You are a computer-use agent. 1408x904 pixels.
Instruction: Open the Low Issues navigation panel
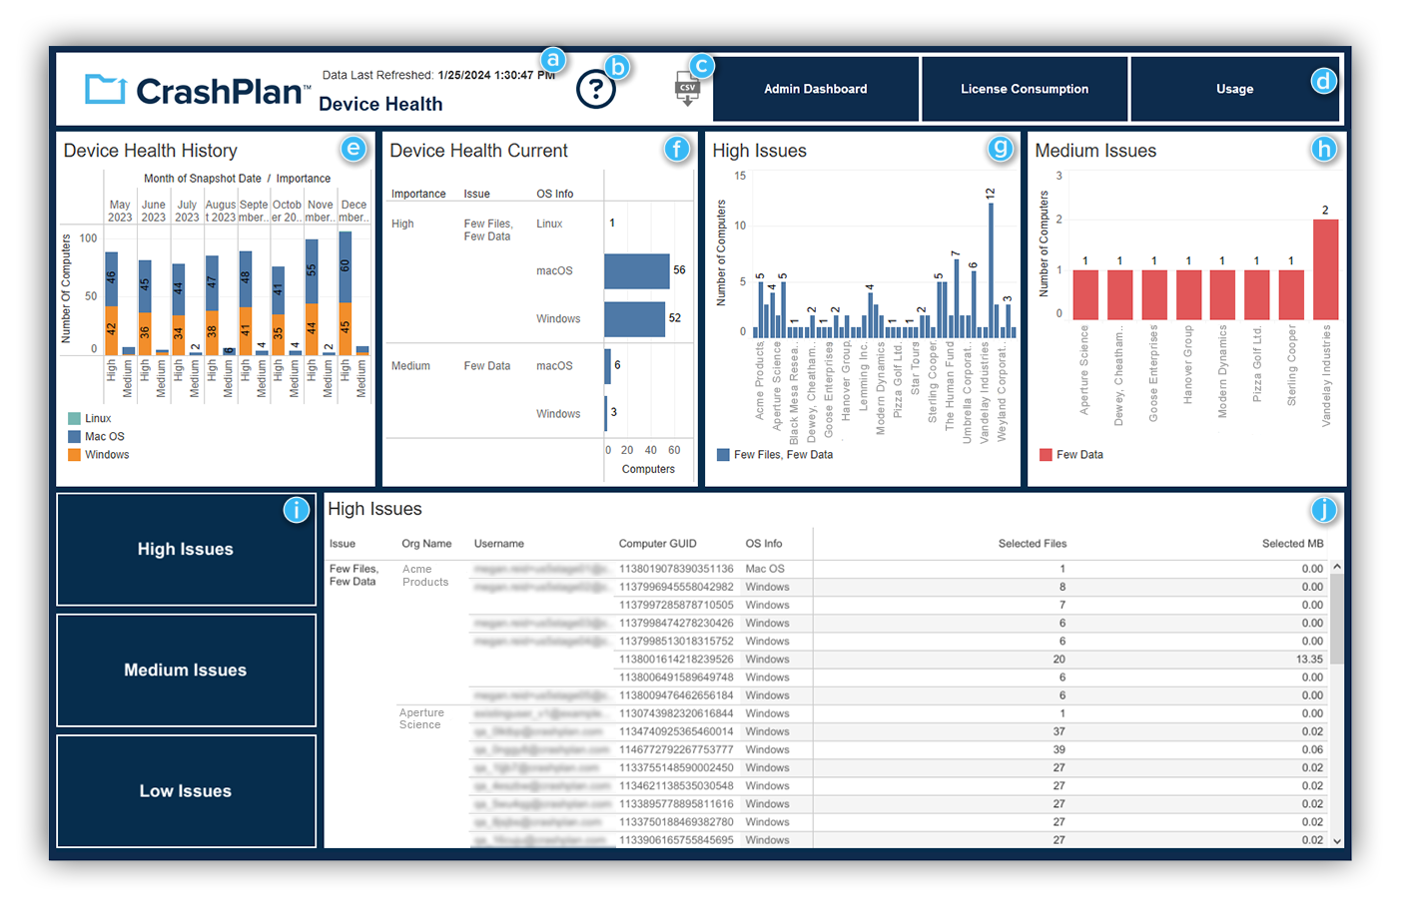(x=186, y=790)
